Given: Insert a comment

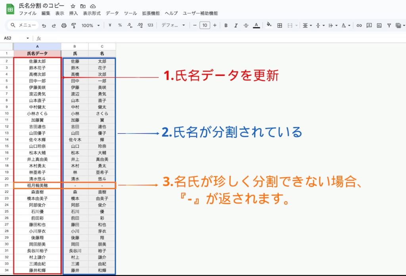Looking at the screenshot, I should click(369, 25).
